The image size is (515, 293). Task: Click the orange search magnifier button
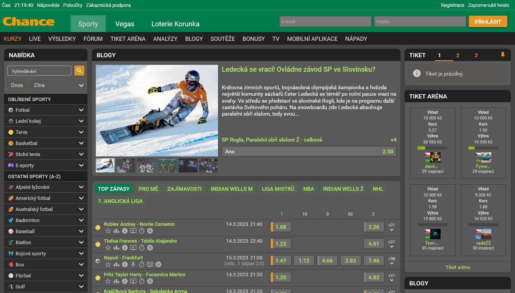tap(79, 71)
